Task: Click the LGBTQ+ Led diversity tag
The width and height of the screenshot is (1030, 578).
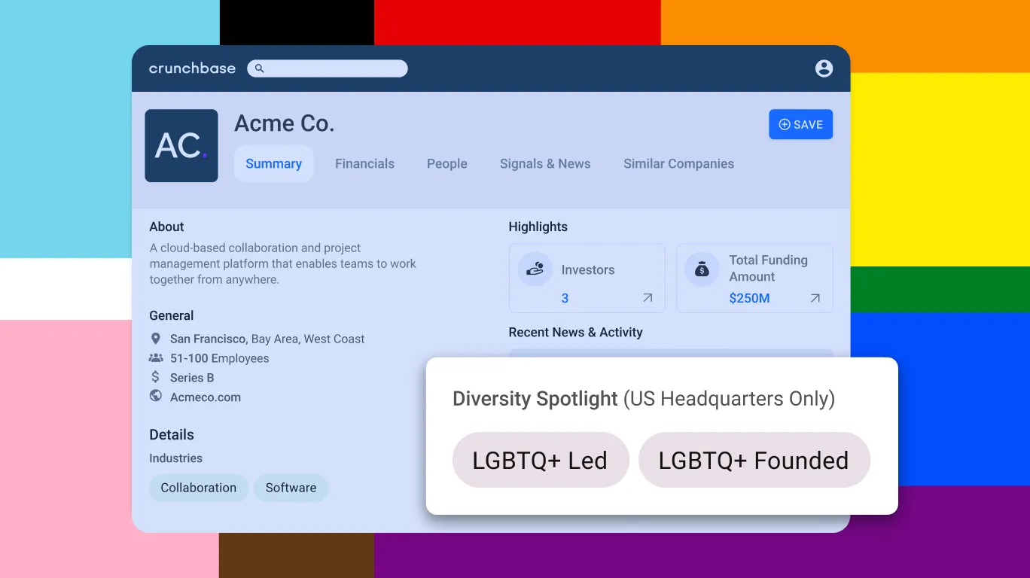Action: [x=540, y=460]
